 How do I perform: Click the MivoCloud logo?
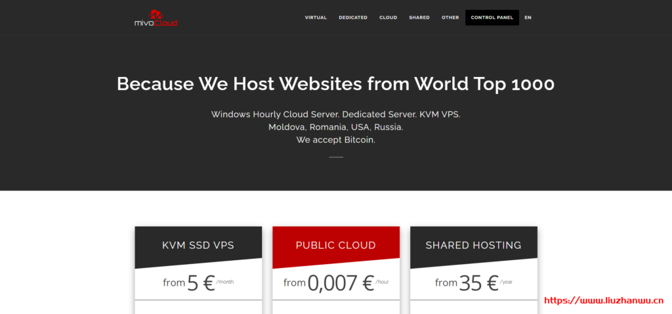pos(156,18)
